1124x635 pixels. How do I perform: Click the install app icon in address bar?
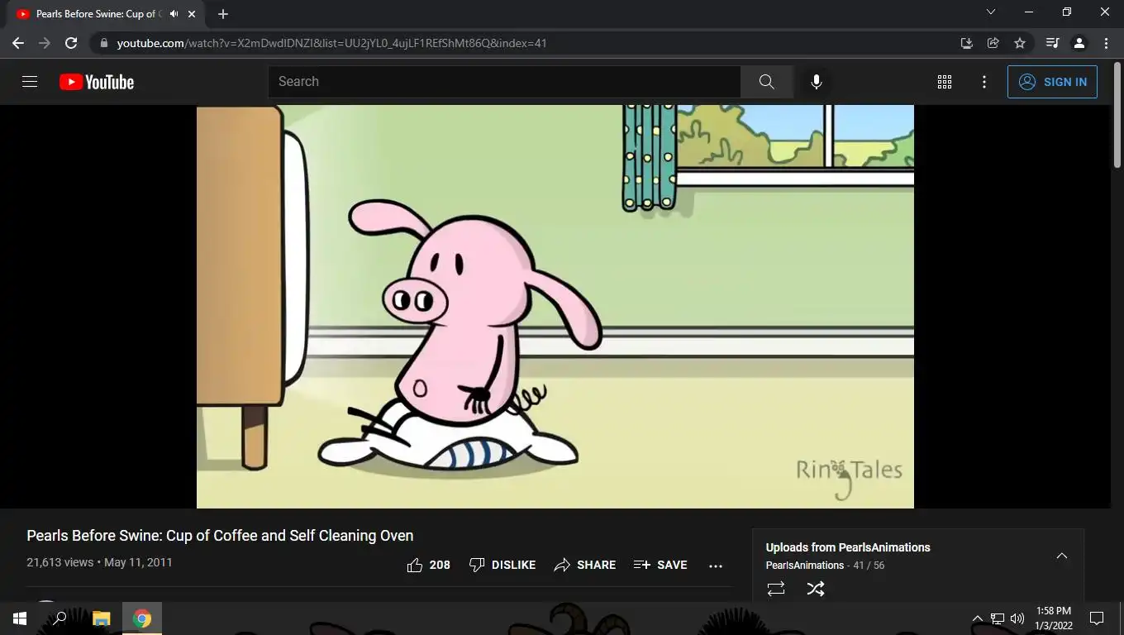[966, 43]
